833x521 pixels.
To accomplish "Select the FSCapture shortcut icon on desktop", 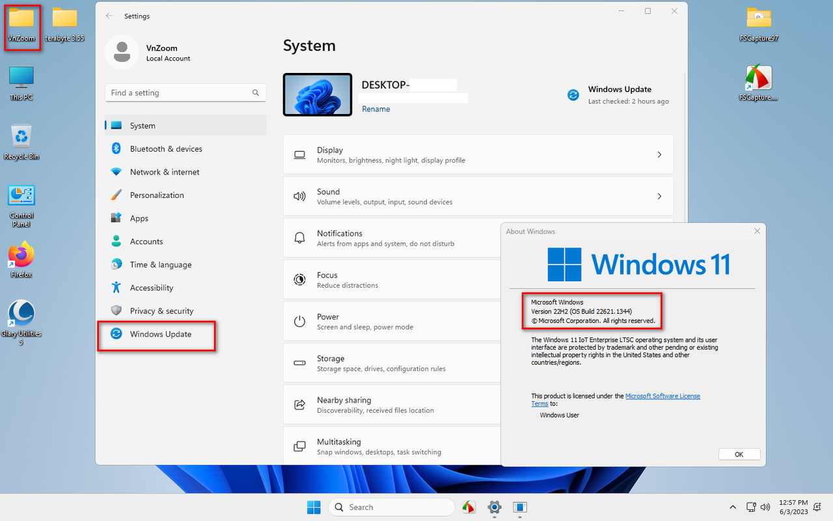I will click(759, 83).
